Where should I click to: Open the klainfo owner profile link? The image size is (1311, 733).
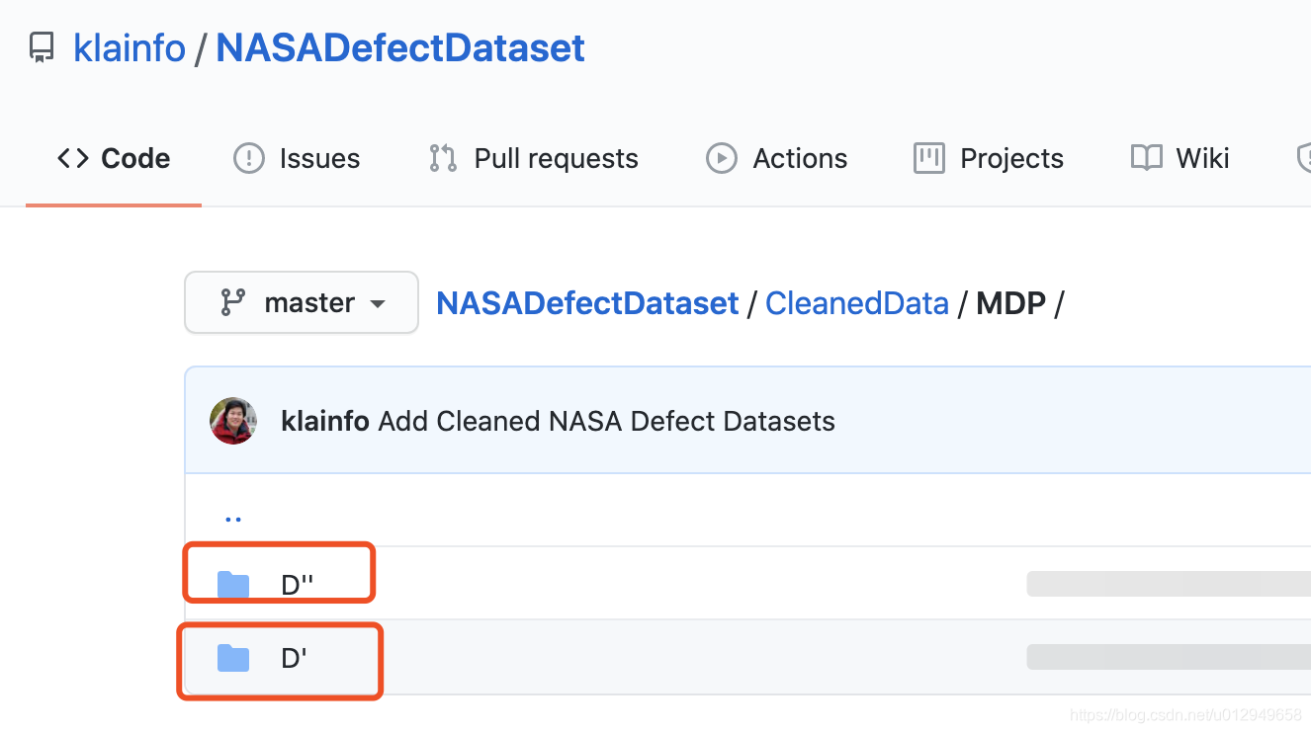tap(130, 47)
